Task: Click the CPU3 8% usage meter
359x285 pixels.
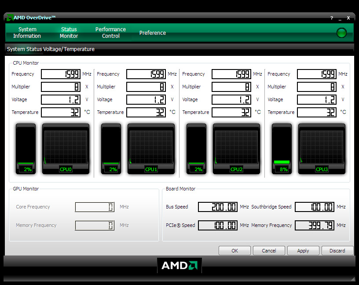Action: (282, 148)
